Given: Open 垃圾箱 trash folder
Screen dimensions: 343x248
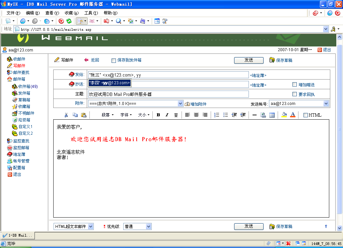Looking at the screenshot, I should coord(24,120).
